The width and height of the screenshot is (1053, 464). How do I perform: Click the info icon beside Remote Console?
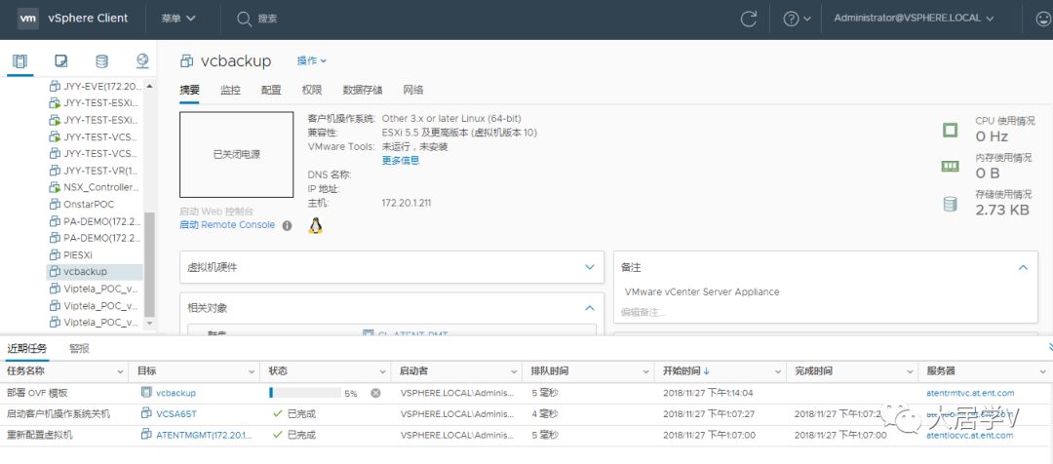click(287, 225)
